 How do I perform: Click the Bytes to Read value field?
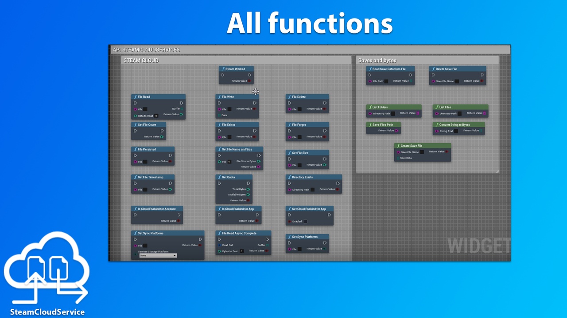241,251
